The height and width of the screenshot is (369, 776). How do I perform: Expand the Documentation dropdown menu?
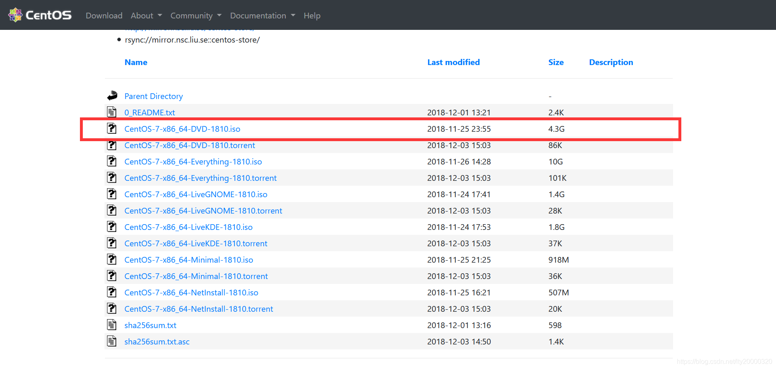[x=262, y=16]
